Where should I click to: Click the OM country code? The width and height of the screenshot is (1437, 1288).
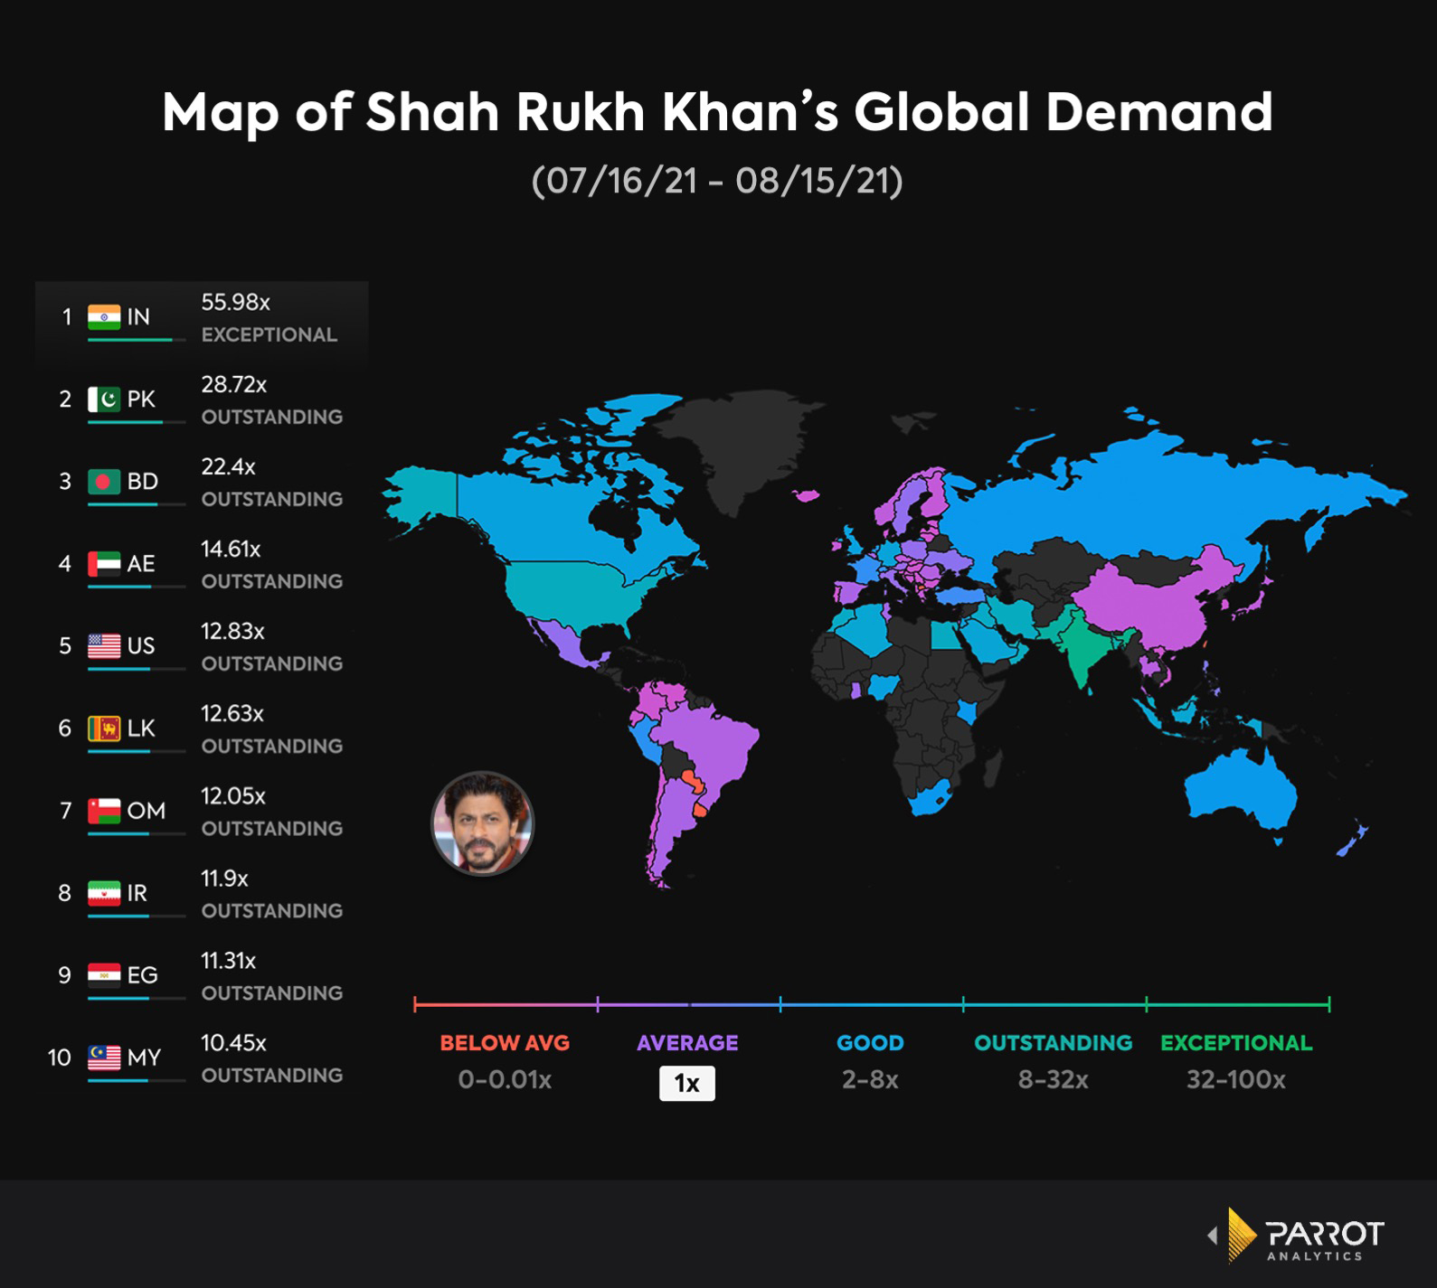pos(147,810)
